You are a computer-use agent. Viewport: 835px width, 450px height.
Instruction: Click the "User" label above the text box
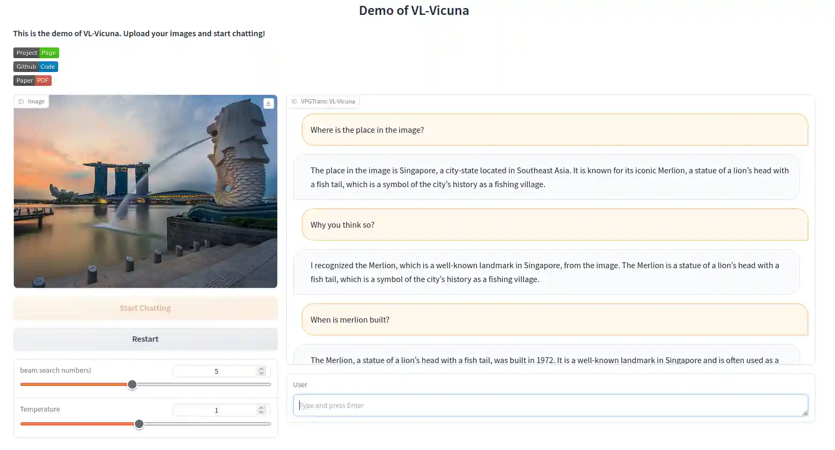coord(300,384)
